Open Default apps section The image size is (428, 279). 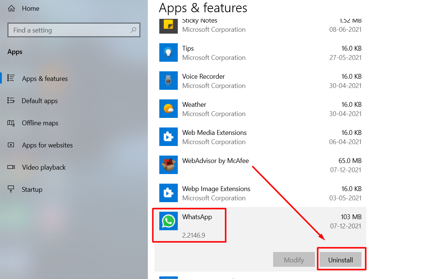40,101
